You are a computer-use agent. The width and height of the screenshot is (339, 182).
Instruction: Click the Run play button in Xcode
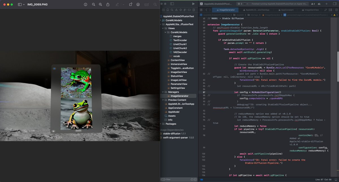193,4
